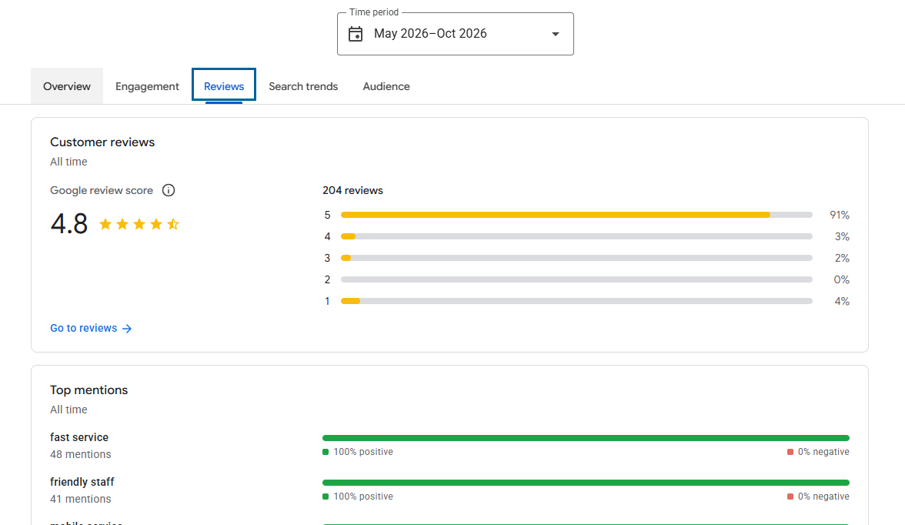Click 100% positive under fast service
This screenshot has height=525, width=905.
[x=363, y=452]
